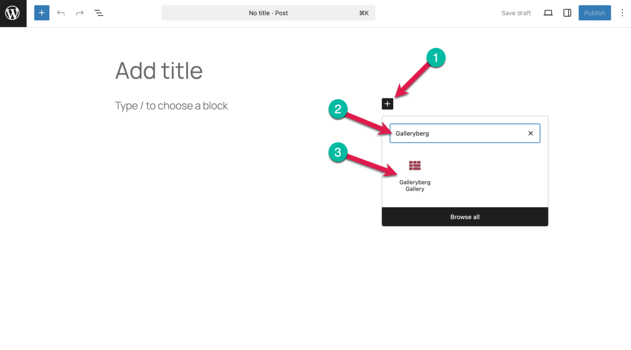Click the 'Type / to choose a block' paragraph
The image size is (631, 350).
171,106
